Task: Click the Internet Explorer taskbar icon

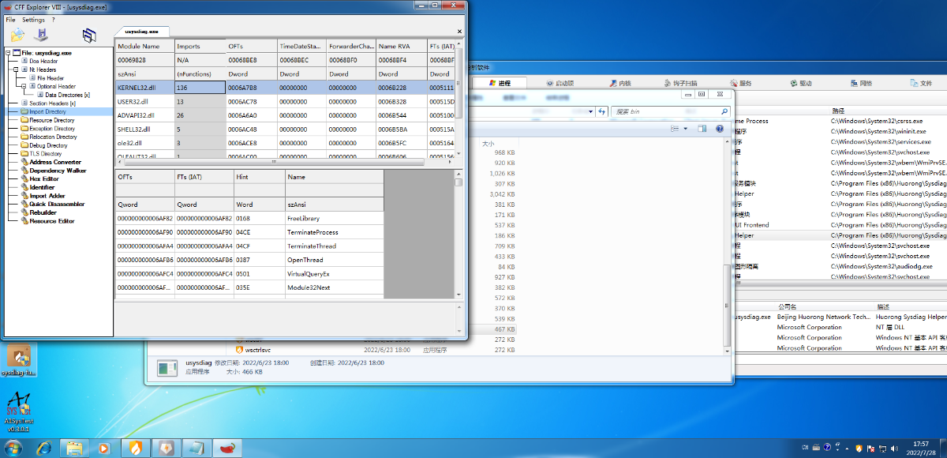Action: (x=44, y=448)
